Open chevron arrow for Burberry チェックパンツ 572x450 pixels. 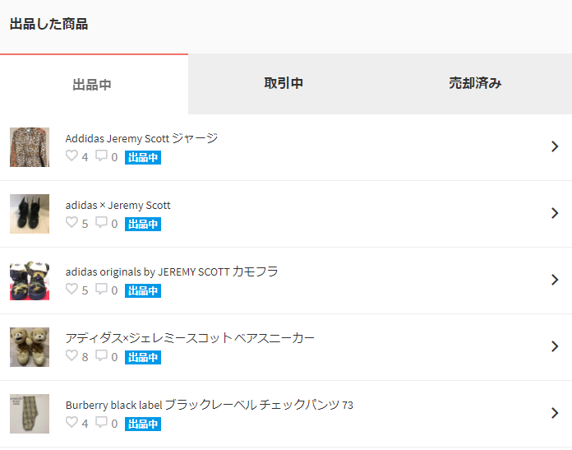(555, 413)
